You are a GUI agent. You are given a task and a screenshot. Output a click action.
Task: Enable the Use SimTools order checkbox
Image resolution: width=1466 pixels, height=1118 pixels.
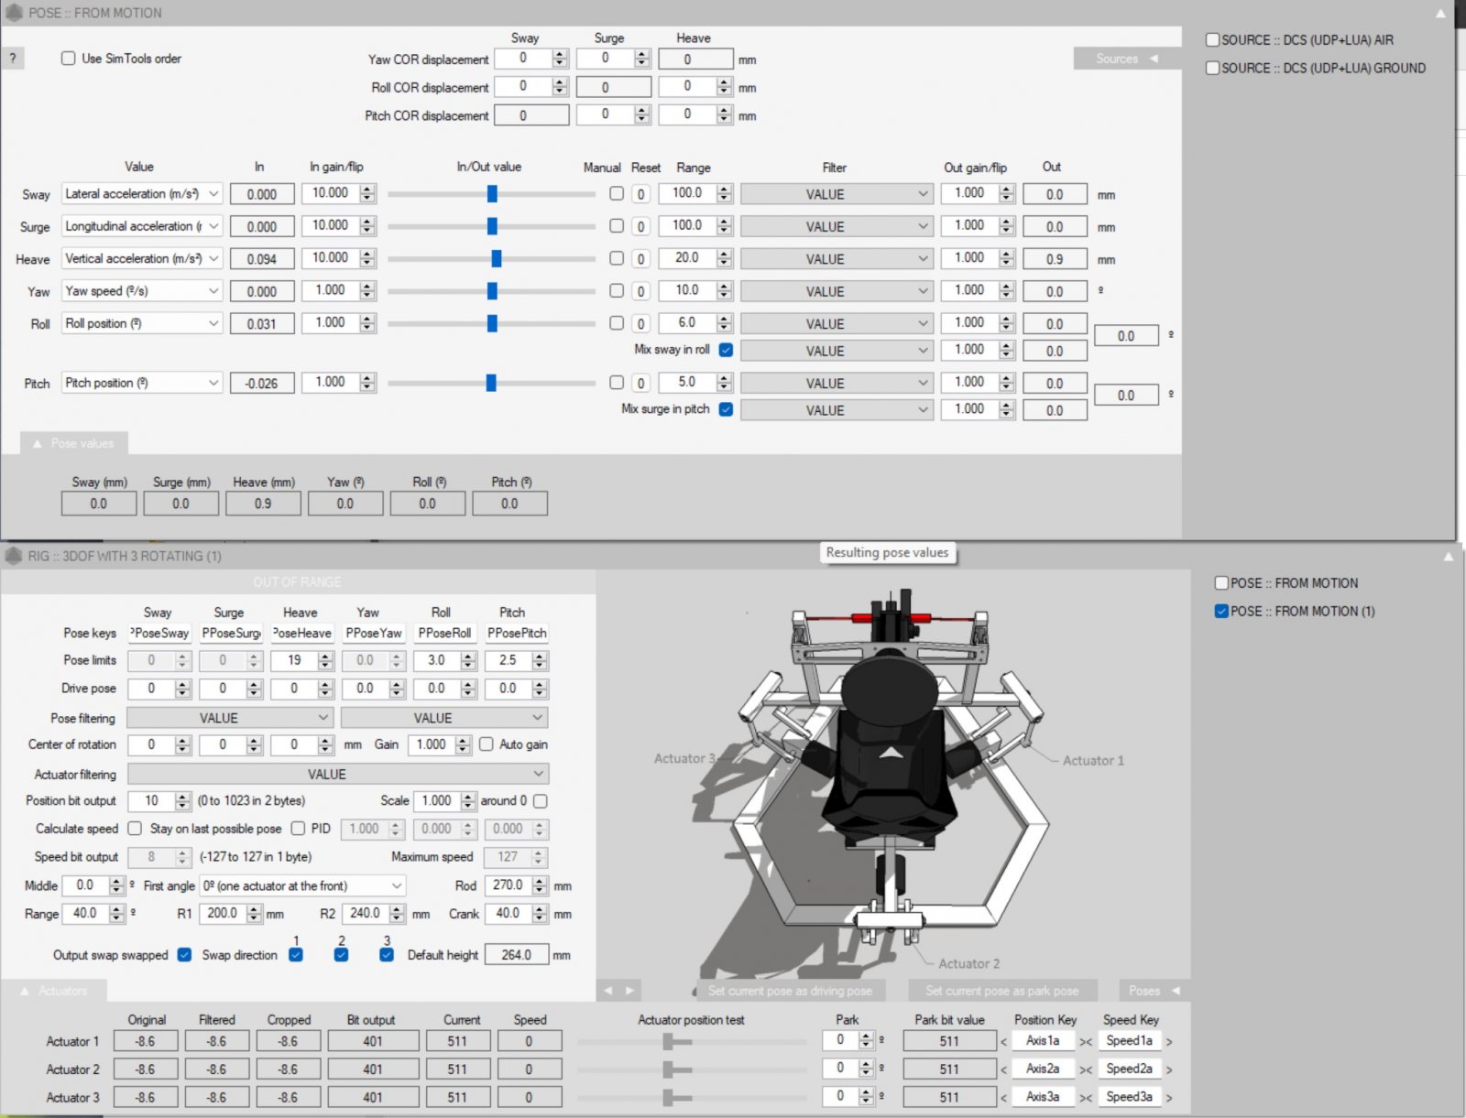click(68, 58)
